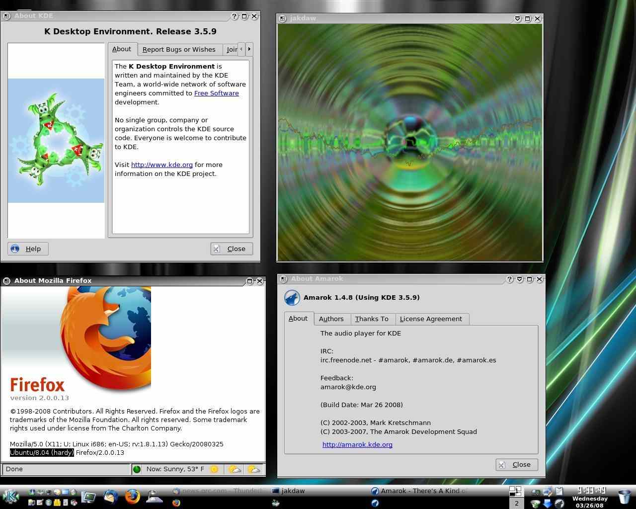Select the jakdaw entry in the taskbar

pyautogui.click(x=293, y=491)
